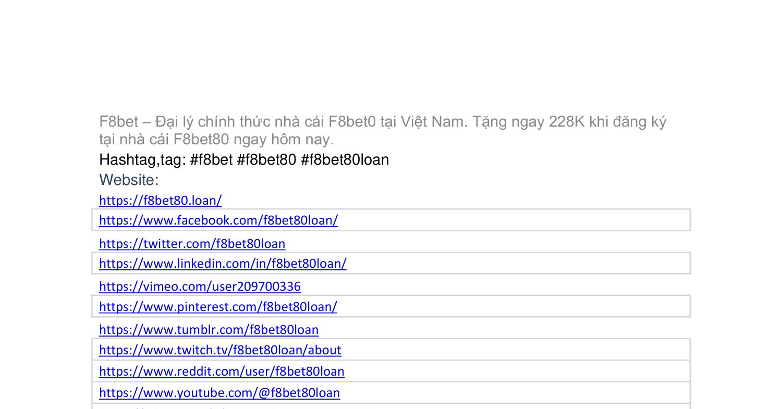Click the #f8bet hashtag text

click(211, 160)
